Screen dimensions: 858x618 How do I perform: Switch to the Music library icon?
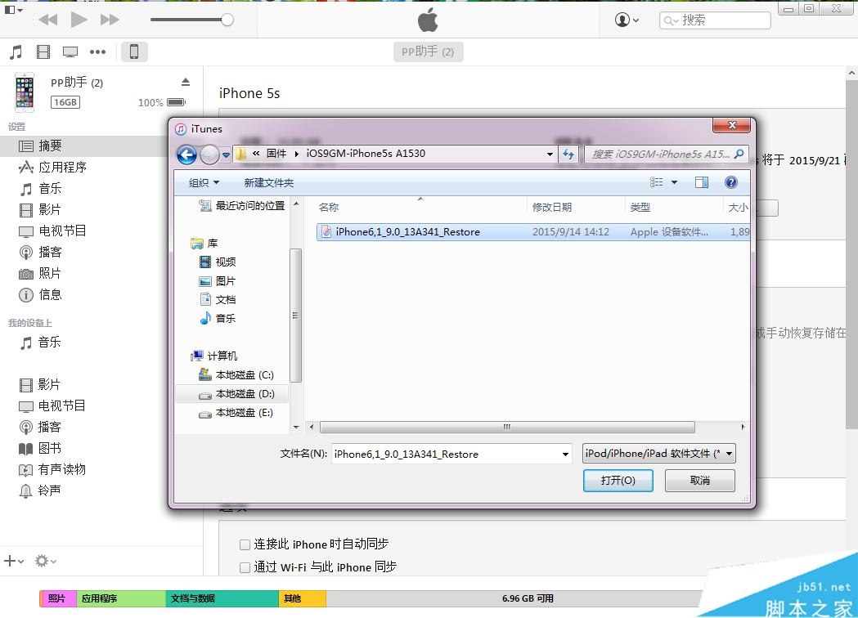coord(16,52)
